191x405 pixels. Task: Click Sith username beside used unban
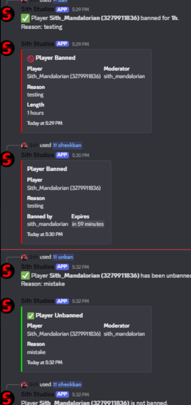34,257
